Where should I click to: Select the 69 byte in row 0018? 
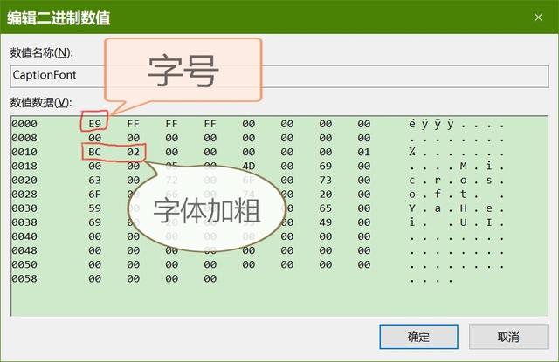point(326,167)
